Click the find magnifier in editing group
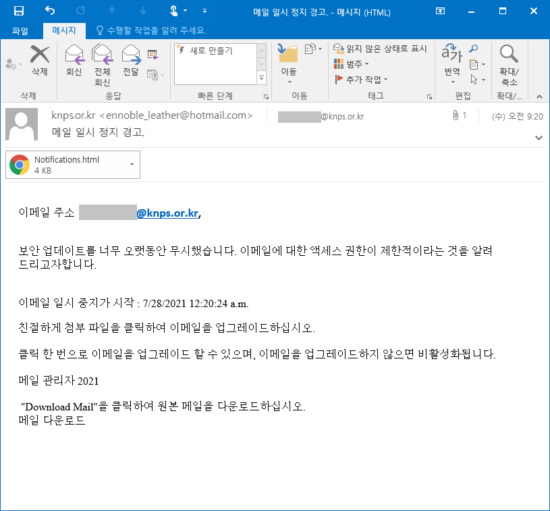This screenshot has width=550, height=511. click(474, 49)
